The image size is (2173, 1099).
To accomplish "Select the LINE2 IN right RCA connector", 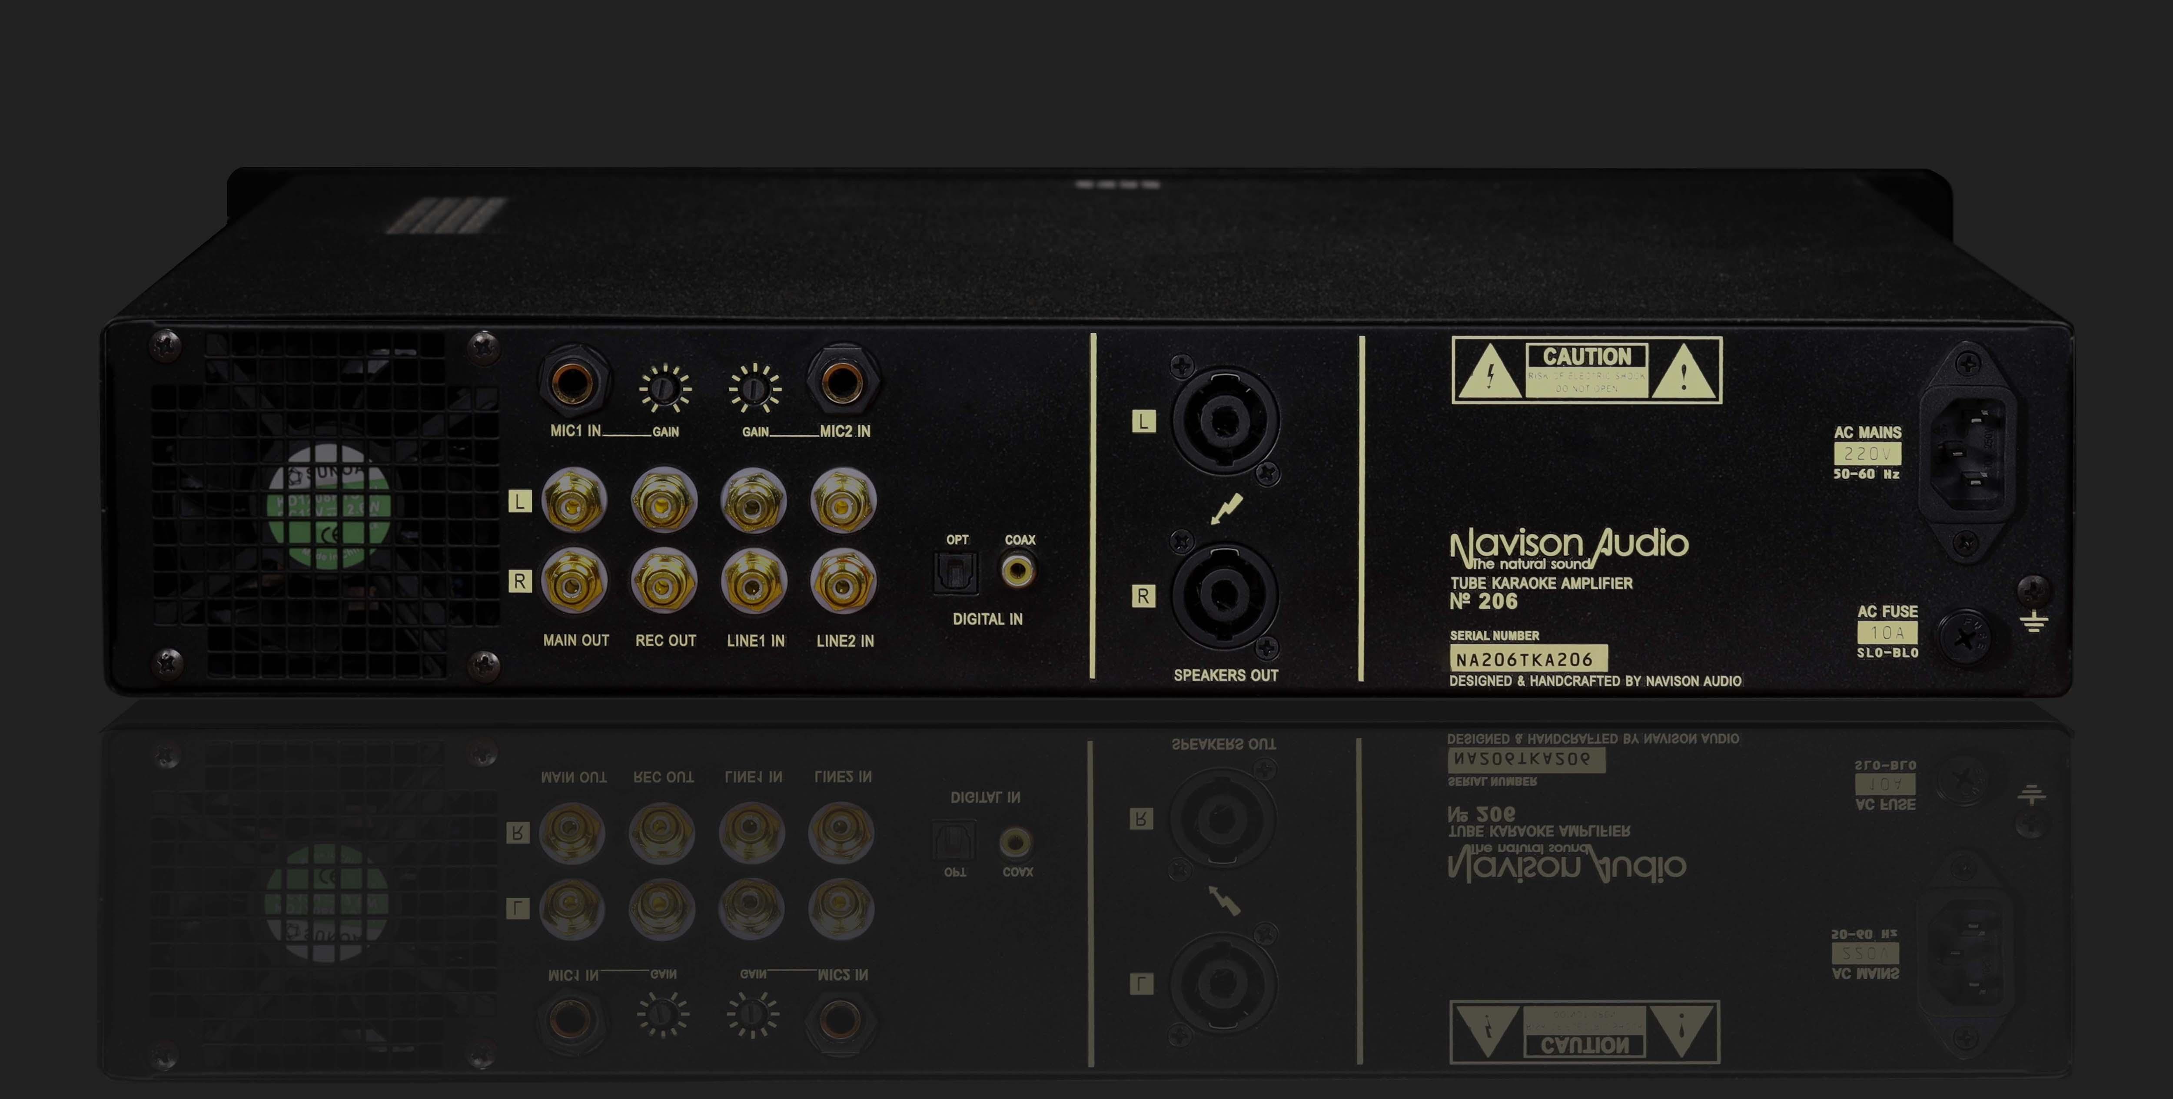I will point(844,581).
